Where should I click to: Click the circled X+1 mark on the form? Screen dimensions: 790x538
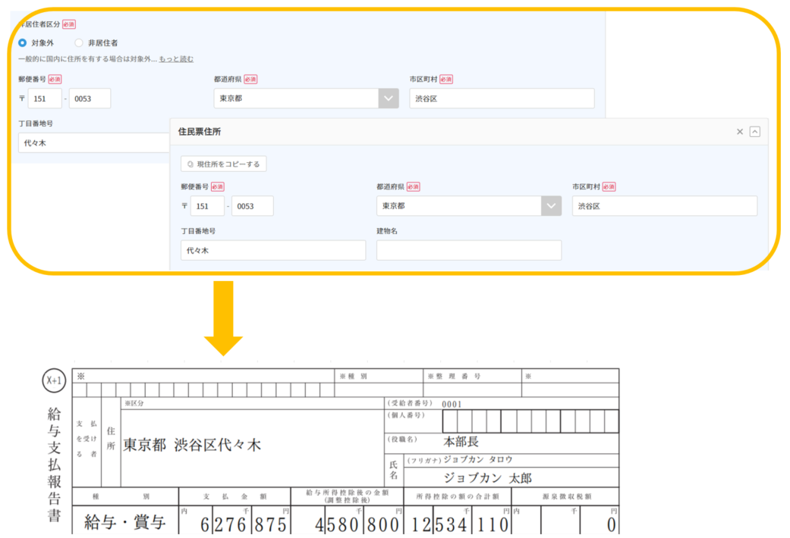(x=55, y=381)
